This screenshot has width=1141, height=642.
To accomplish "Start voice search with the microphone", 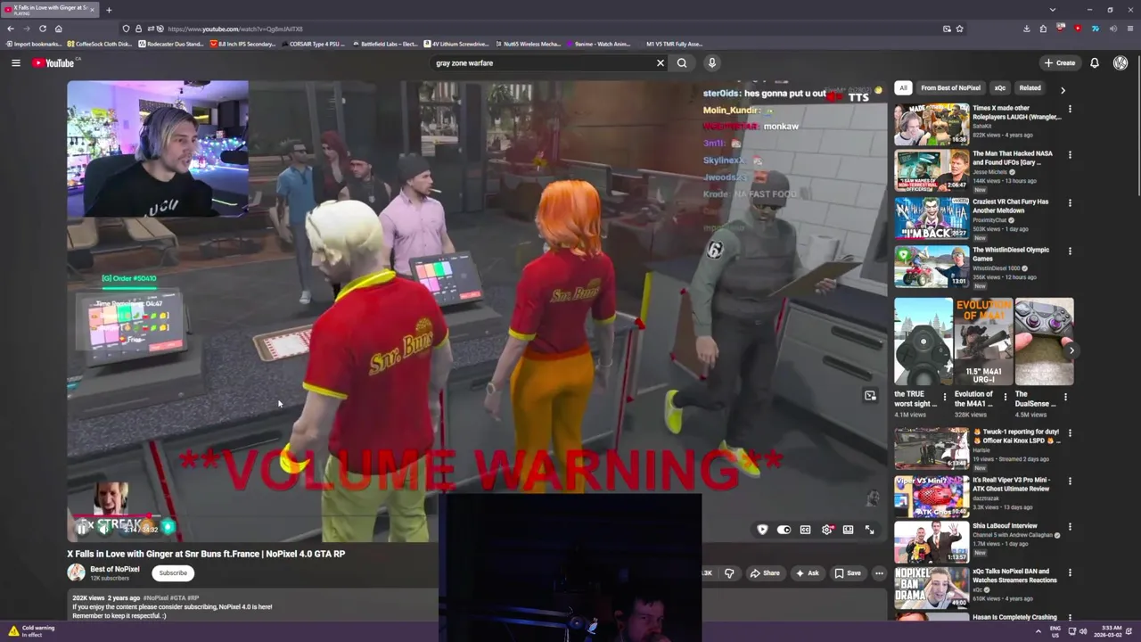I will click(x=711, y=63).
